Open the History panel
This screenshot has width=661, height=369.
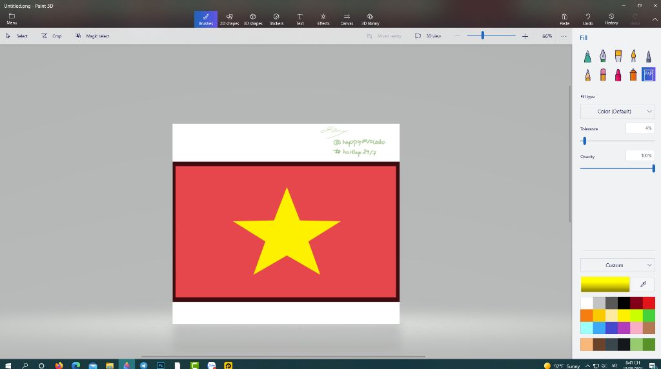point(611,19)
